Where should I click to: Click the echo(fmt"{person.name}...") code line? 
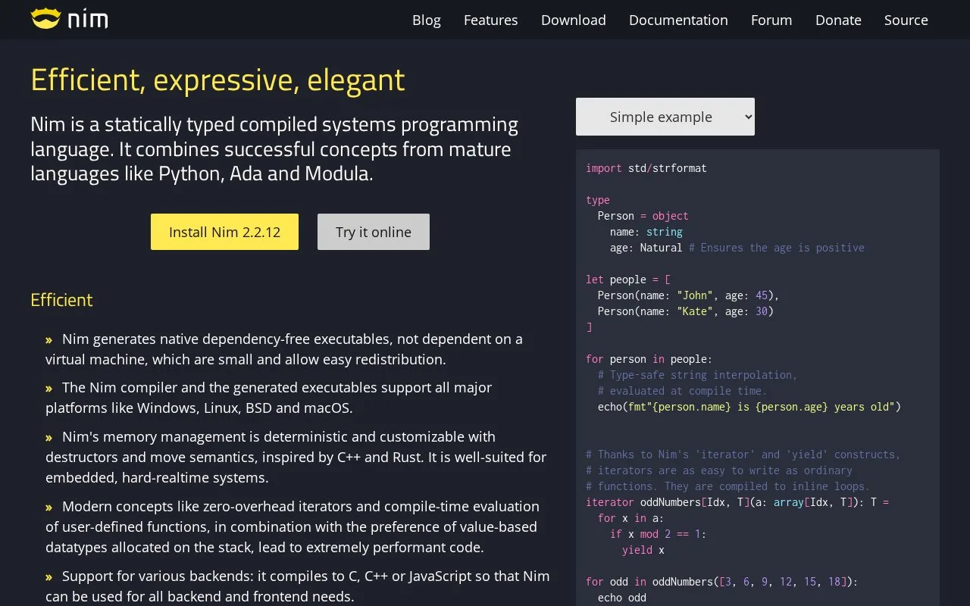coord(749,407)
